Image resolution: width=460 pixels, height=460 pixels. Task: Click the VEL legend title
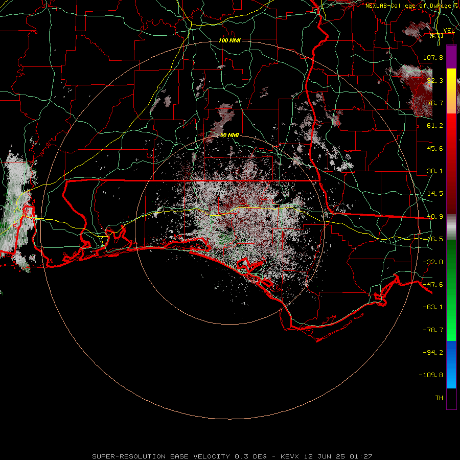(449, 31)
